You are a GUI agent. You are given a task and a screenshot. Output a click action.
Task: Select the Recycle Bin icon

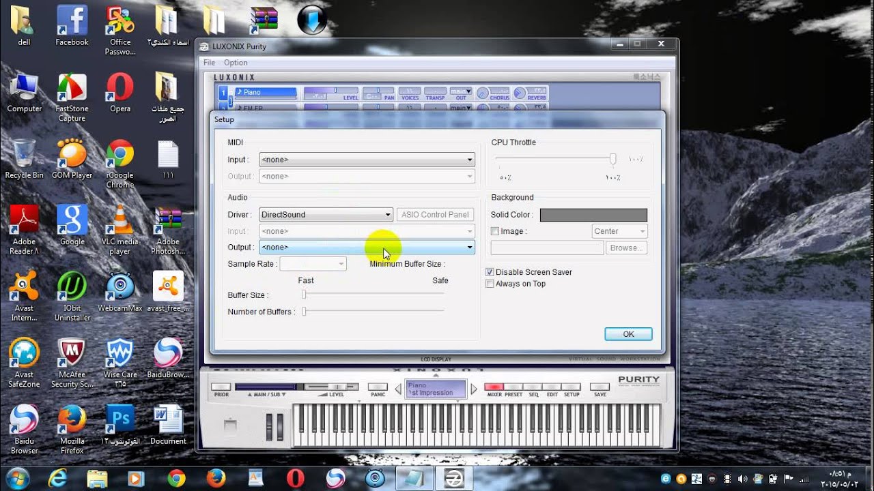point(24,160)
